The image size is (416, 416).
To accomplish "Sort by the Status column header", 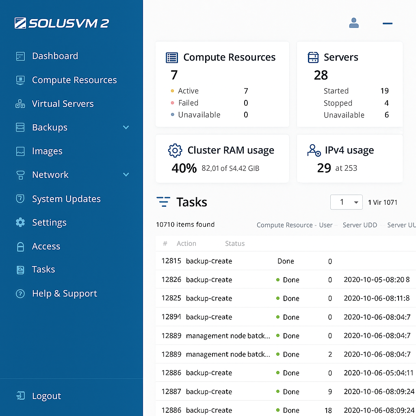I will click(235, 243).
